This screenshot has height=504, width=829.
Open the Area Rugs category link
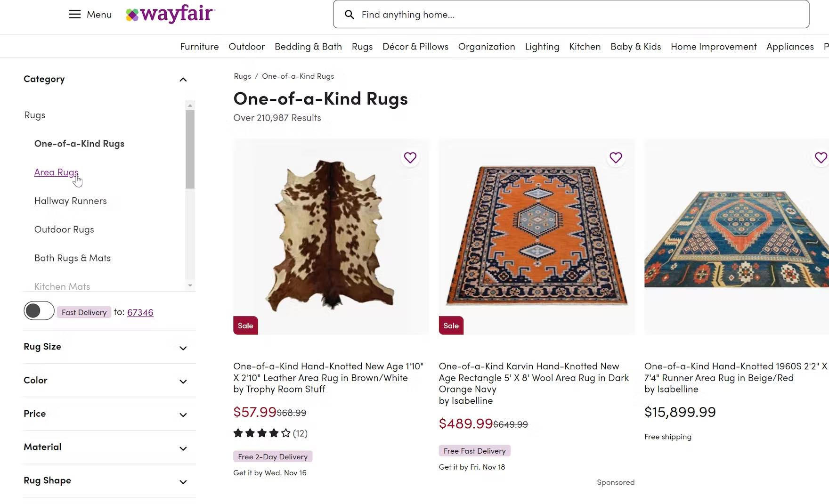[x=56, y=172]
